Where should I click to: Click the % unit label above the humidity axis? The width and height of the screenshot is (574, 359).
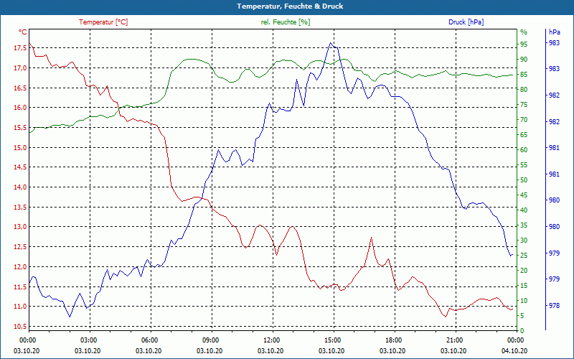[524, 32]
